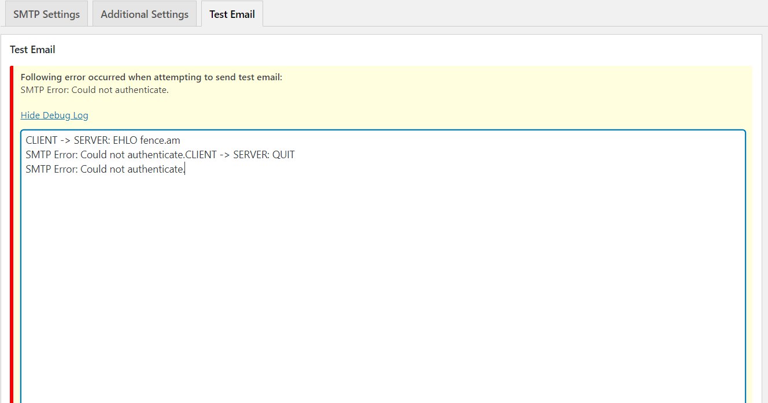Screen dimensions: 768x403
Task: Switch to the SMTP Settings tab
Action: [x=46, y=14]
